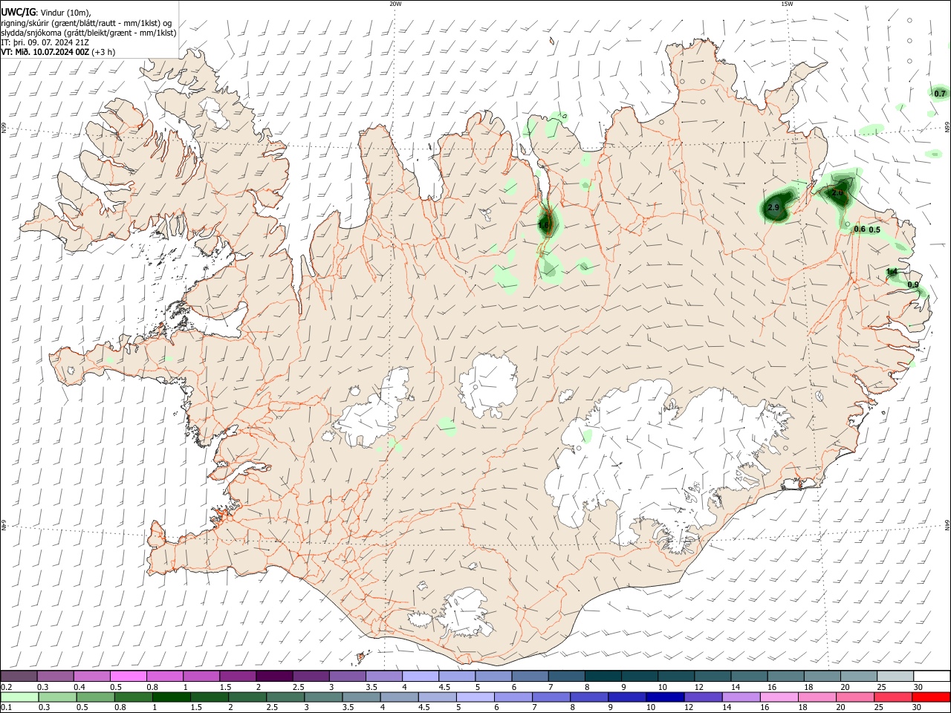Pick the bottom-row grey-blue swatch at 4
Screen dimensions: 951x713
(x=399, y=697)
